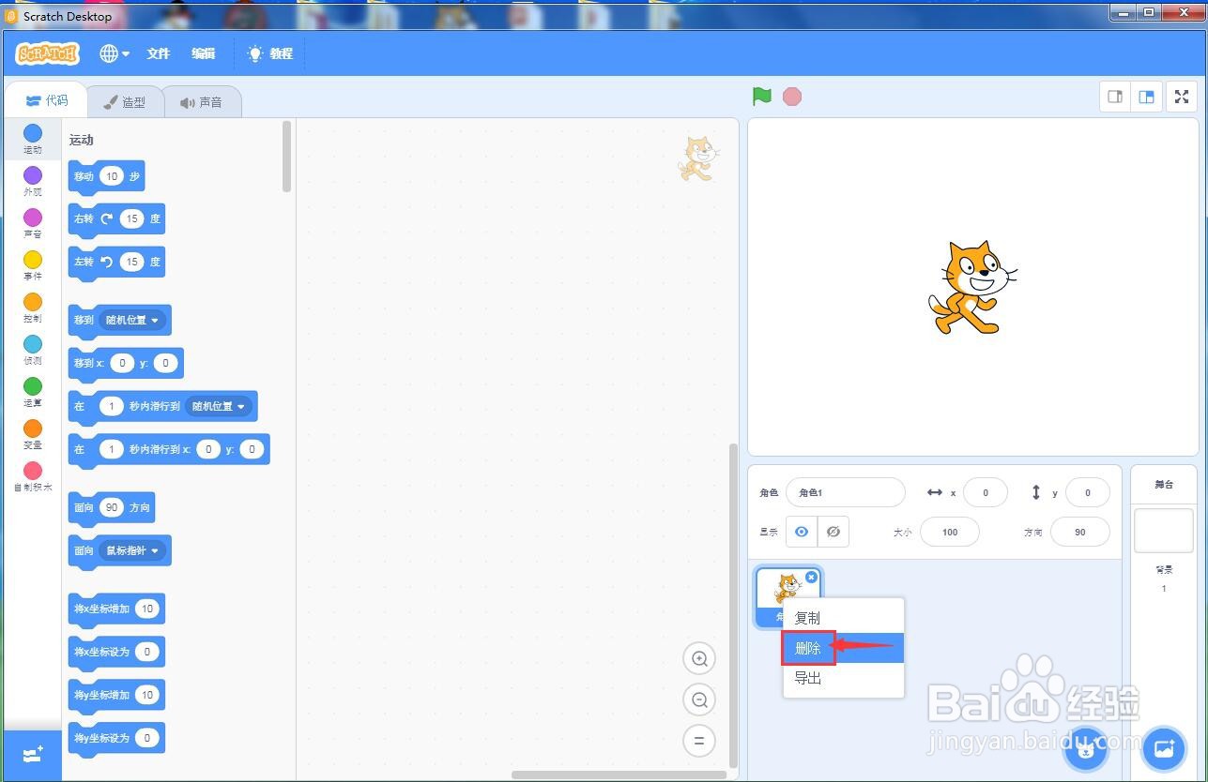Select the 事件 (Events) yellow category

point(33,265)
